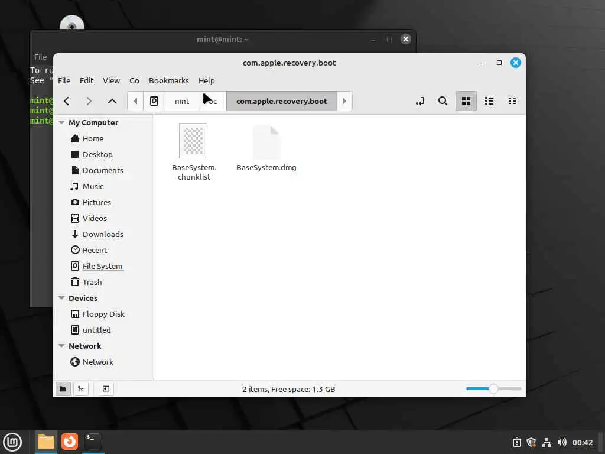Go back with the left arrow button
The image size is (605, 454).
66,101
